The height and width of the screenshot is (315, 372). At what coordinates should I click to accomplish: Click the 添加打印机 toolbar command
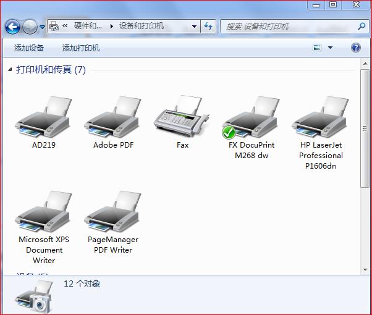(x=80, y=48)
